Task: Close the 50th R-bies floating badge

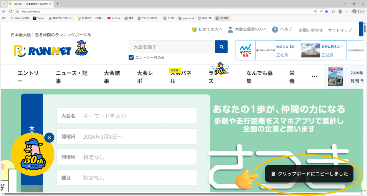Action: pyautogui.click(x=49, y=137)
